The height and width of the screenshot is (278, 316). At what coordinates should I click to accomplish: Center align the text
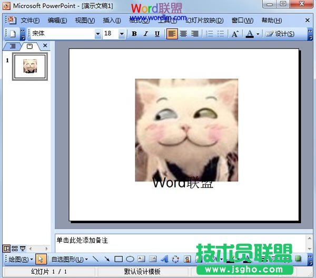click(183, 34)
